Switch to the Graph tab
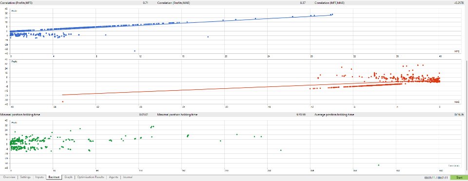Screen dimensions: 468x181 (x=68, y=177)
